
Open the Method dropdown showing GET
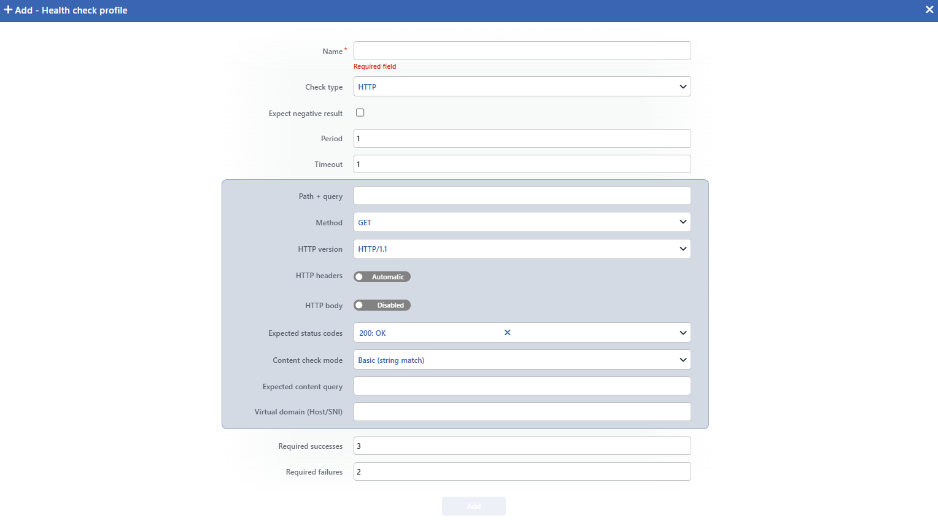pyautogui.click(x=522, y=222)
